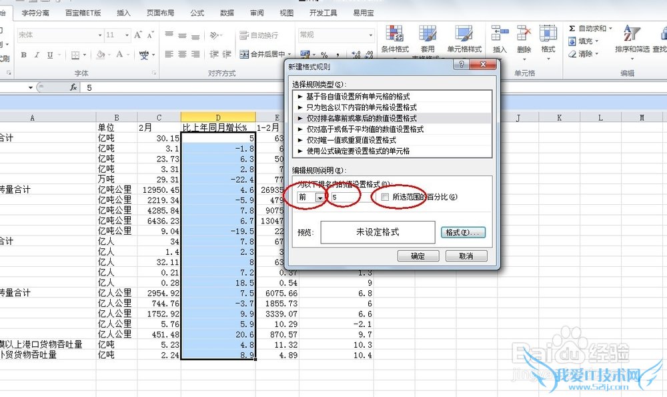Click the formula bar showing 5
The image size is (667, 397).
coord(374,87)
